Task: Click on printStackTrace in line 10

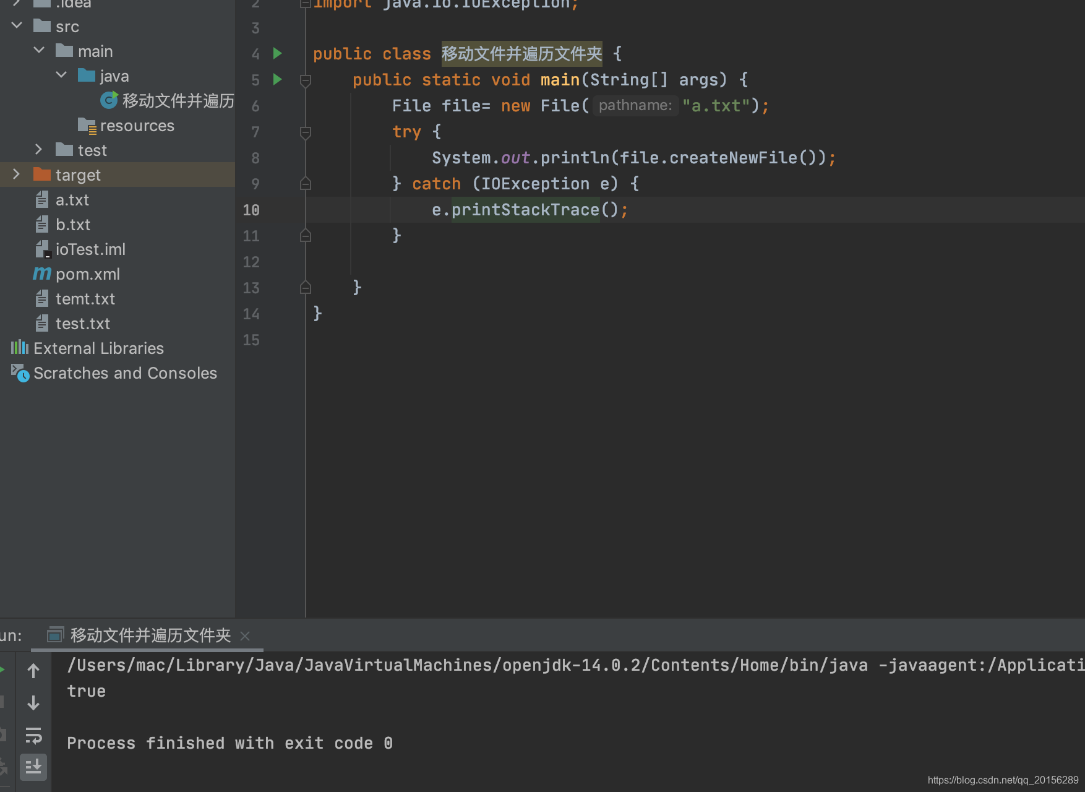Action: coord(525,210)
